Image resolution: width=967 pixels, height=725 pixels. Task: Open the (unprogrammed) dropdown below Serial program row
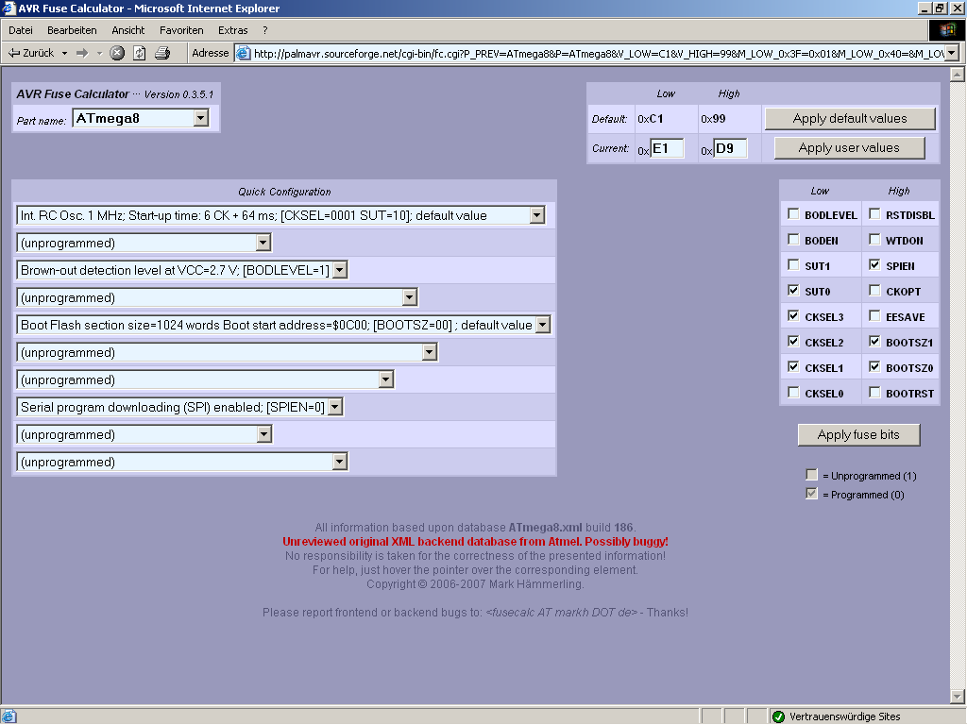click(x=264, y=434)
